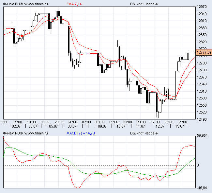Click the 12520 price axis label

point(202,112)
